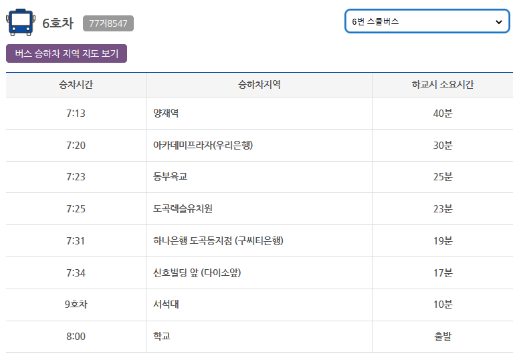Click the 승차시간 column header

pyautogui.click(x=76, y=85)
